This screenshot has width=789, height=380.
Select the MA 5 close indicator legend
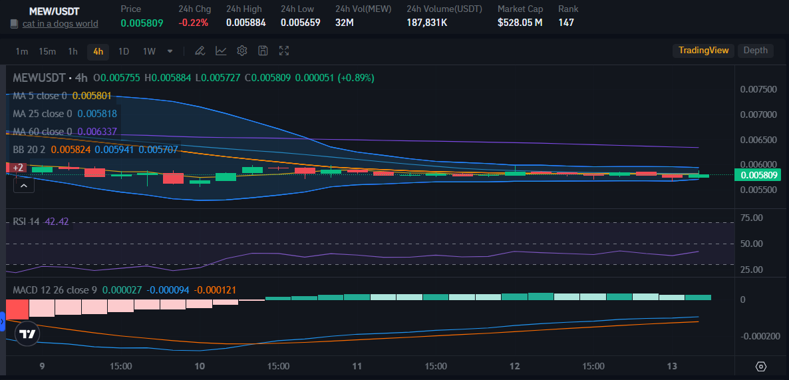coord(40,96)
